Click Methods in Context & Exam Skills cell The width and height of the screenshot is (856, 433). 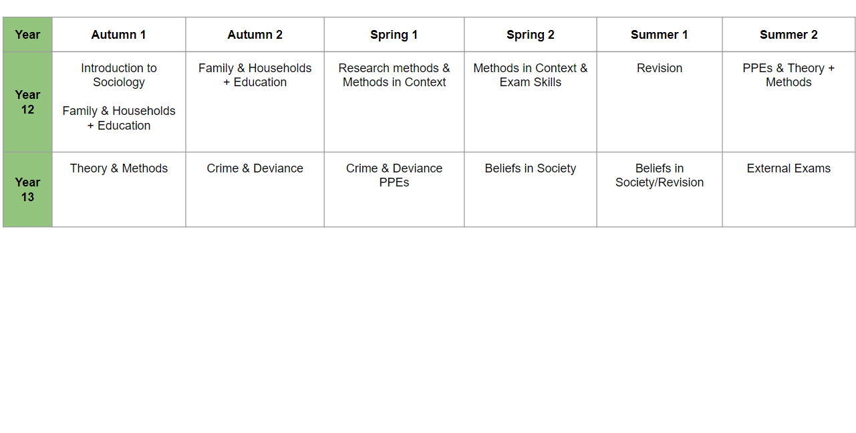[x=531, y=102]
